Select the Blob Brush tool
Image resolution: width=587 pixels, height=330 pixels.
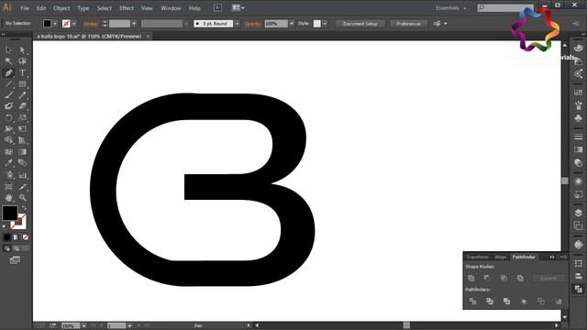click(8, 106)
